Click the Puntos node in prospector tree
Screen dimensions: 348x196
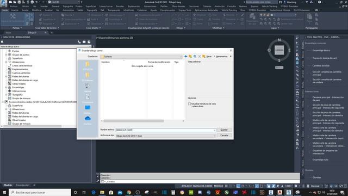pos(16,51)
